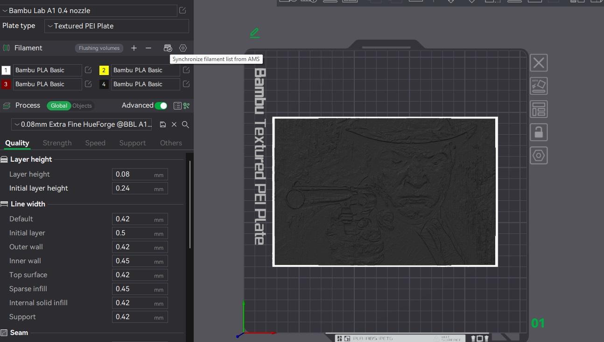Open the Plate type dropdown
Viewport: 604px width, 342px height.
pyautogui.click(x=117, y=26)
